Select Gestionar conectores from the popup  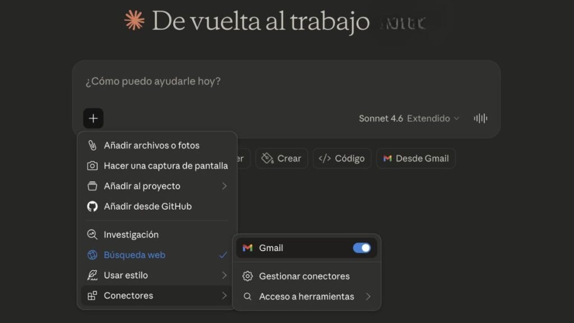(304, 276)
